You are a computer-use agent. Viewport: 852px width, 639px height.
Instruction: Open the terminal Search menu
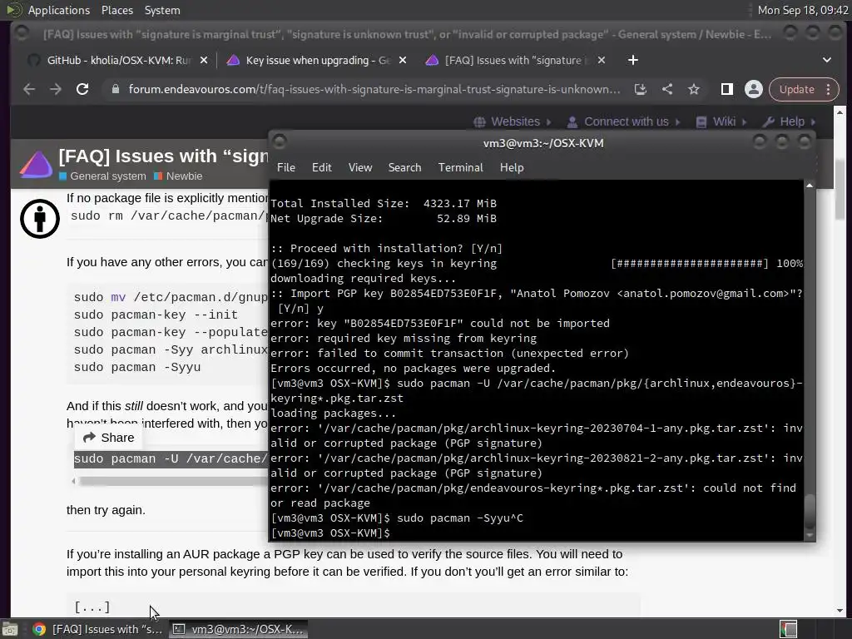tap(405, 167)
